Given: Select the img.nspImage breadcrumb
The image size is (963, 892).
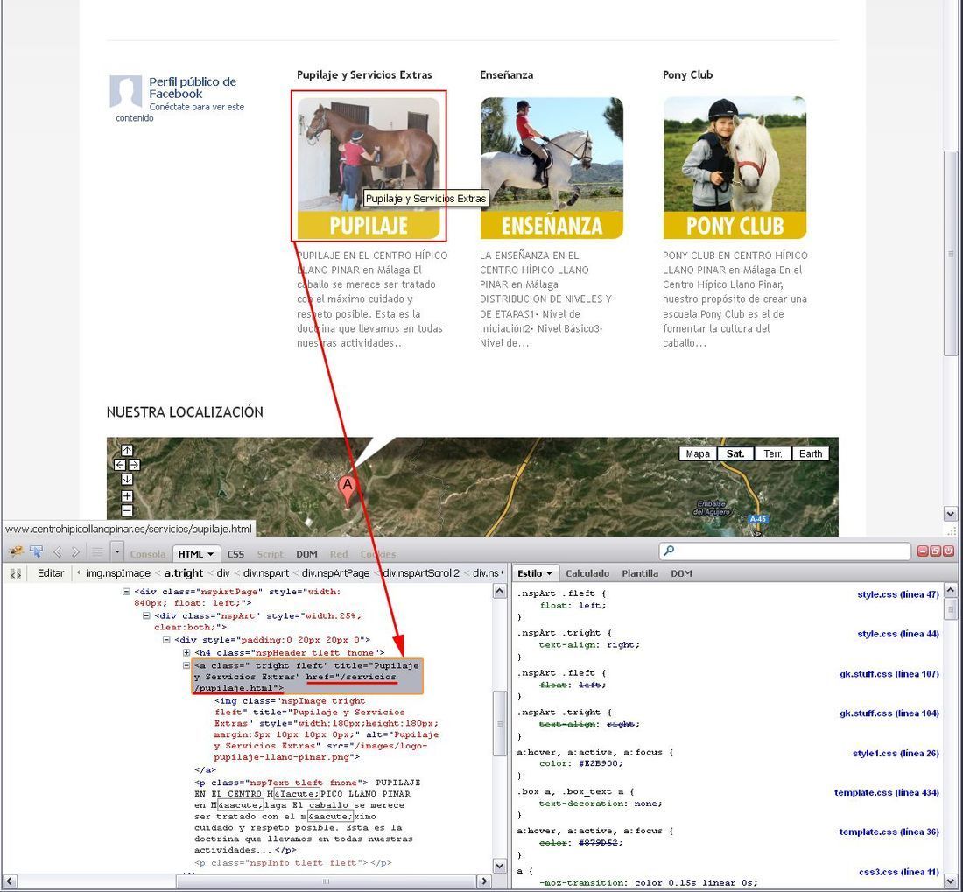Looking at the screenshot, I should coord(118,572).
